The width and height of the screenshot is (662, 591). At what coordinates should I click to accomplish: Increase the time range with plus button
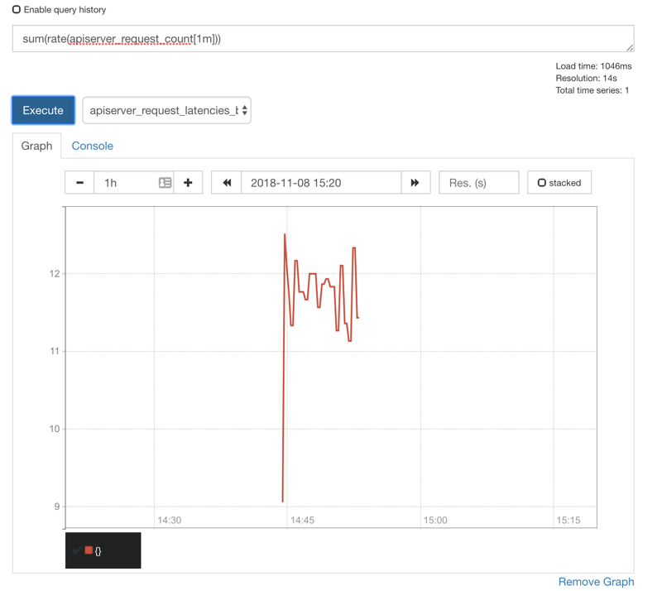[x=188, y=182]
